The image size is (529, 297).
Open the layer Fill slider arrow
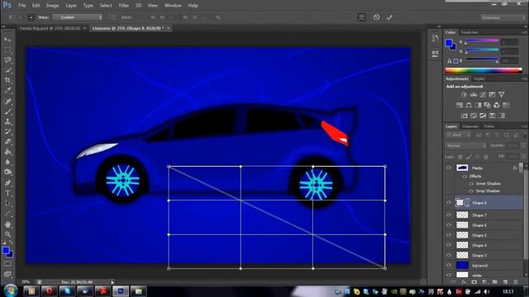pos(523,157)
